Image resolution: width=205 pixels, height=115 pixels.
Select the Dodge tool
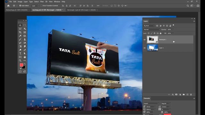click(x=20, y=50)
